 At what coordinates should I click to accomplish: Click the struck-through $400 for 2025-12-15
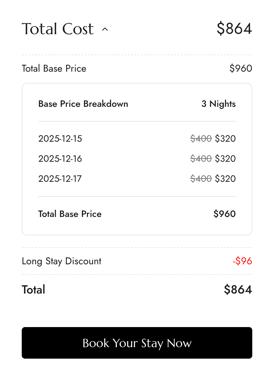pos(201,139)
